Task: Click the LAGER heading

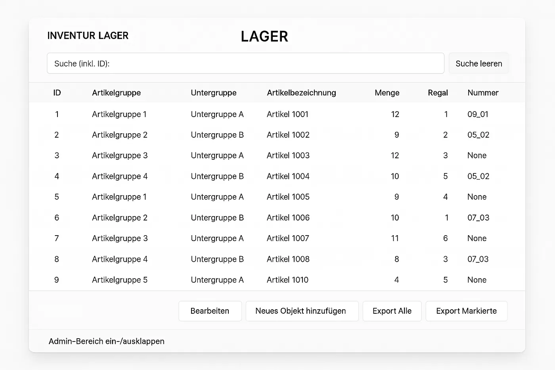Action: tap(264, 36)
